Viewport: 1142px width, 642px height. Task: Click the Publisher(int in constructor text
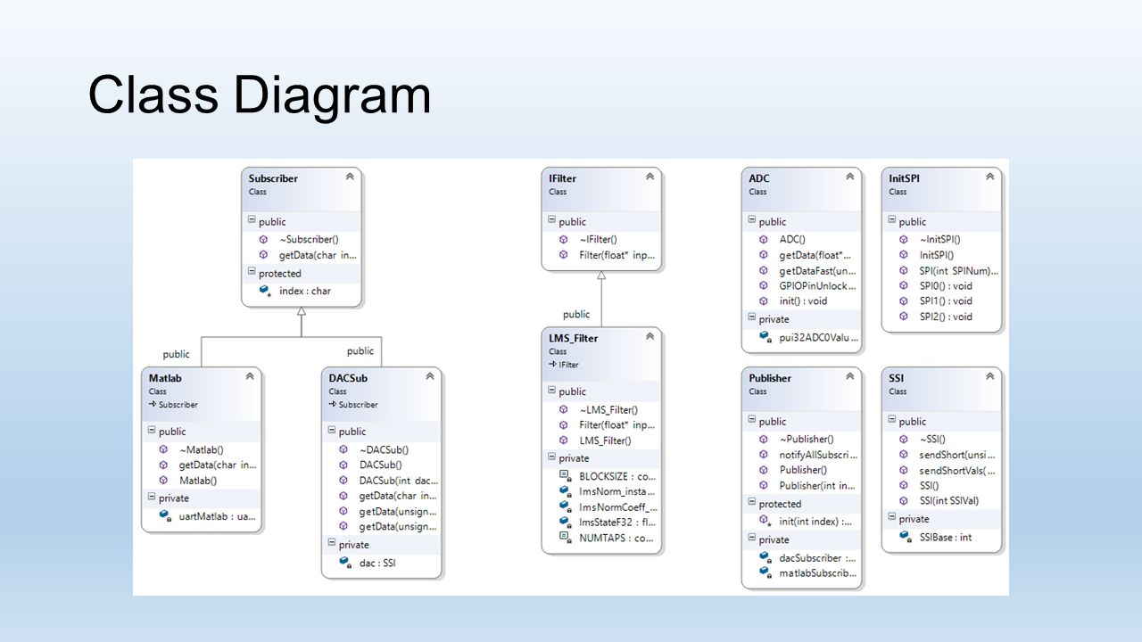click(x=817, y=485)
